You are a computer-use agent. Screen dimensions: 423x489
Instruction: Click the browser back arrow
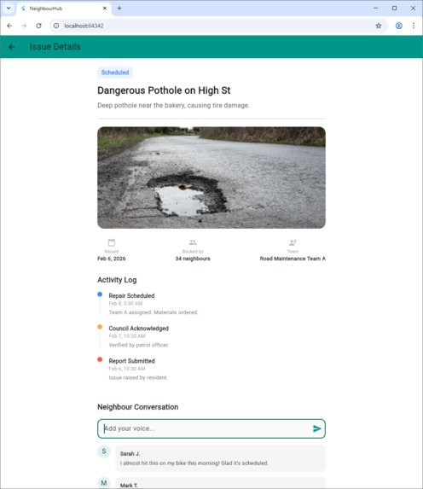coord(9,26)
